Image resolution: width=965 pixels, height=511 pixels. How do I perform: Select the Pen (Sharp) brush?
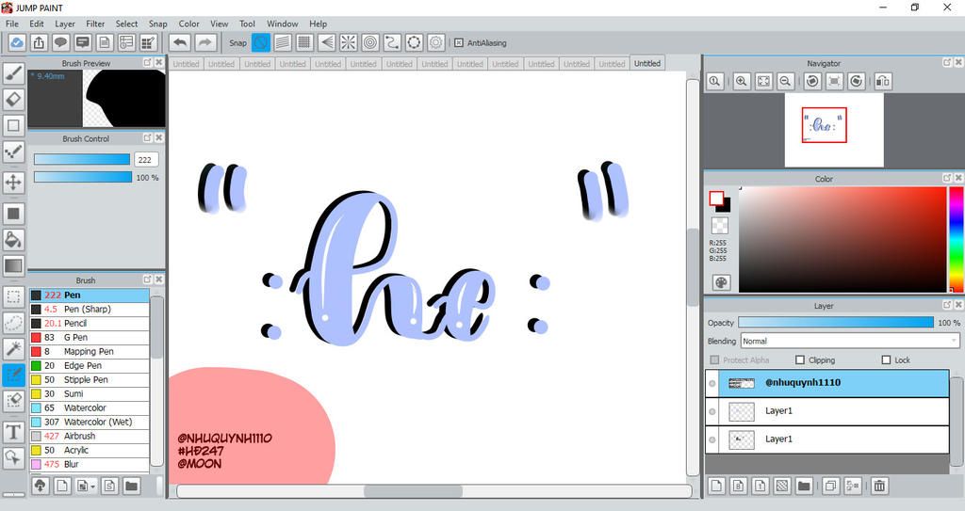coord(90,310)
